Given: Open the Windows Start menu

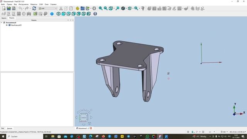Looking at the screenshot, I should (3, 136).
